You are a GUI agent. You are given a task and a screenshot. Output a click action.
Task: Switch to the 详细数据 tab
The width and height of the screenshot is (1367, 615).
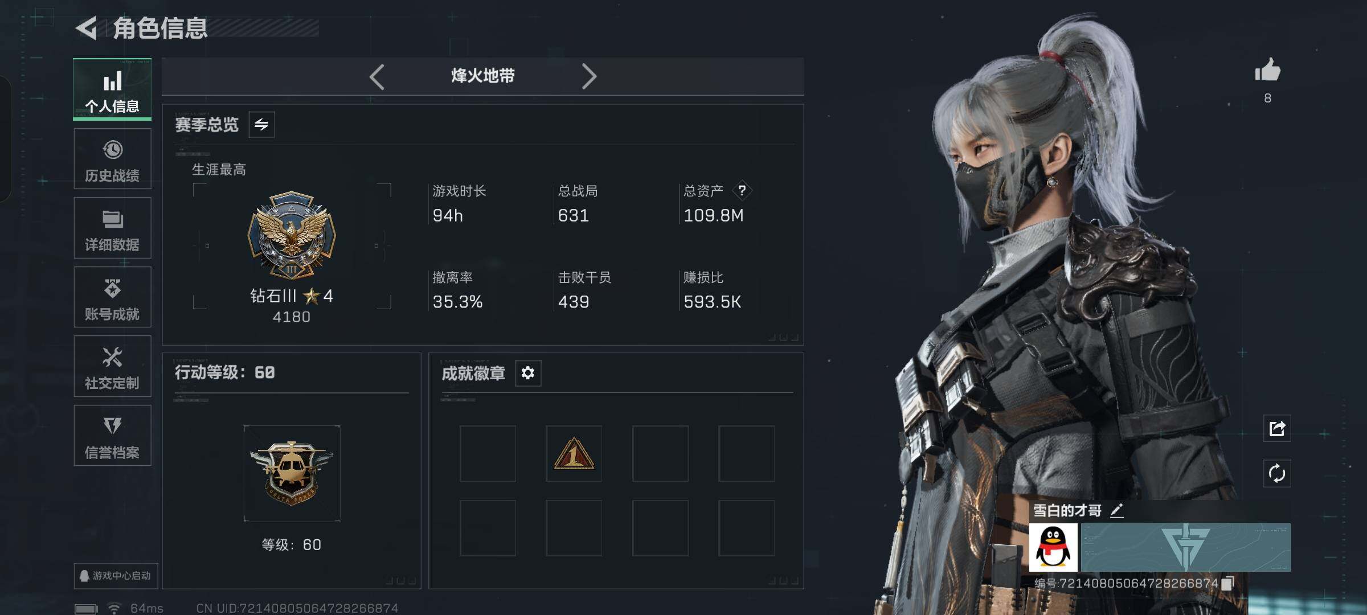(x=112, y=228)
